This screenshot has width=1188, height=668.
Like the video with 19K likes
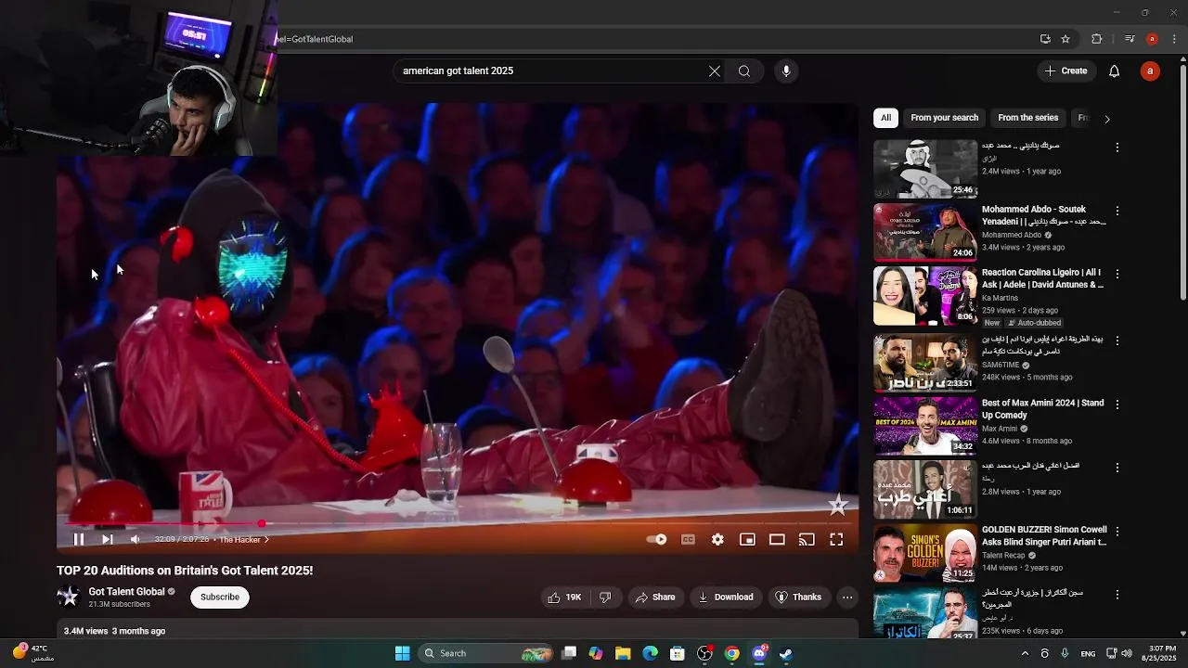coord(565,597)
